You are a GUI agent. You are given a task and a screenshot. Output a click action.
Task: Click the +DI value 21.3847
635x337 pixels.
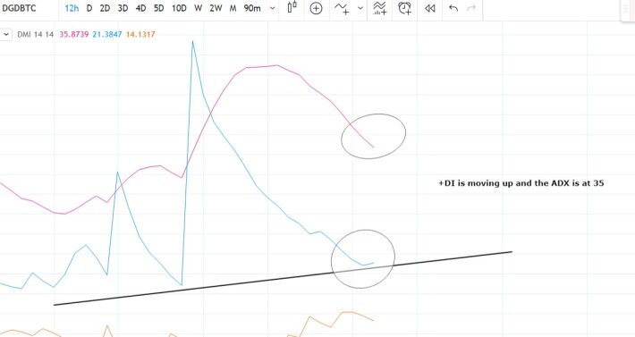click(x=107, y=34)
